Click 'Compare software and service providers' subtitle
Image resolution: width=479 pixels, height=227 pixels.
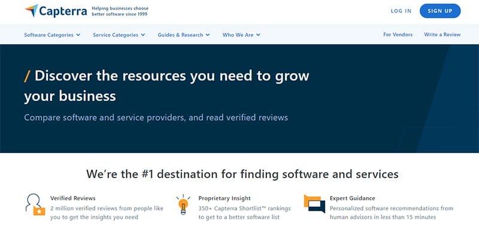[x=156, y=118]
